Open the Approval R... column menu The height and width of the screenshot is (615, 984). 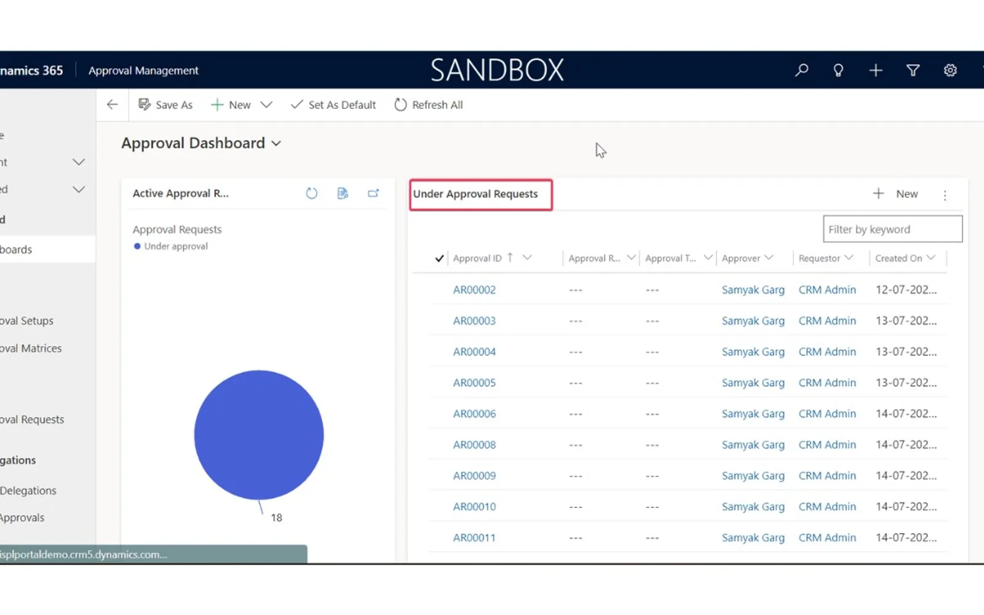[x=631, y=258]
